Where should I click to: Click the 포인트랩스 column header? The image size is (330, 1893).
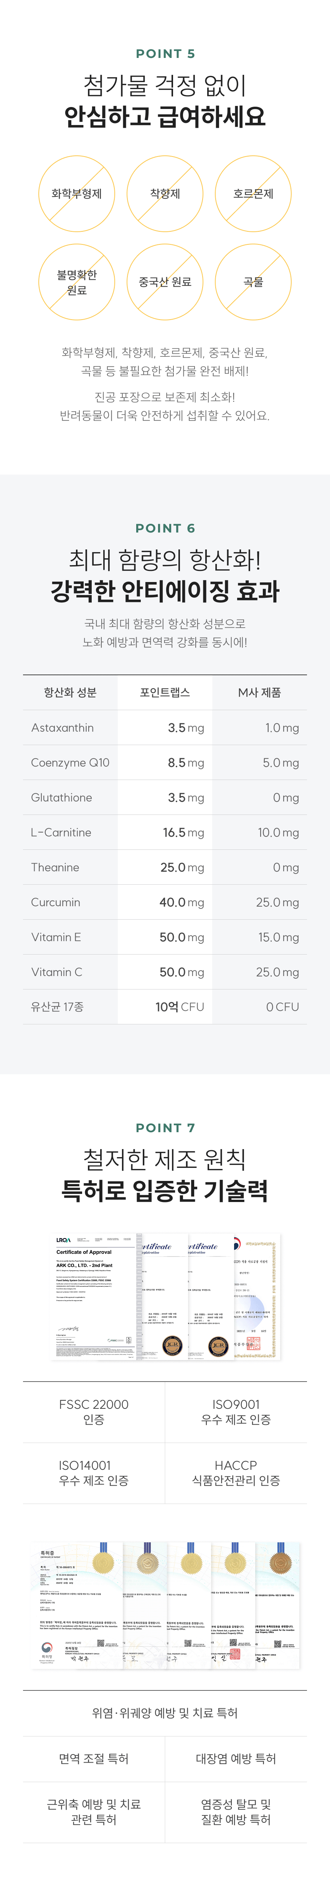click(165, 692)
